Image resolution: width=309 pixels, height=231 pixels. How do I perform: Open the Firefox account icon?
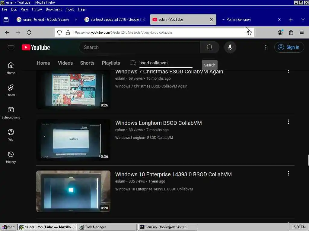[280, 32]
